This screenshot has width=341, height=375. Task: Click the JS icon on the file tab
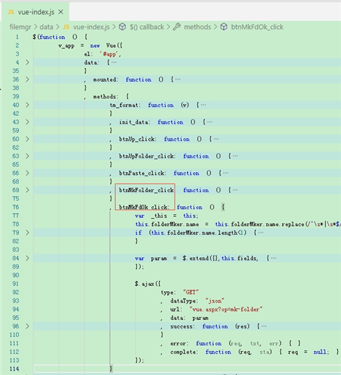[x=11, y=12]
